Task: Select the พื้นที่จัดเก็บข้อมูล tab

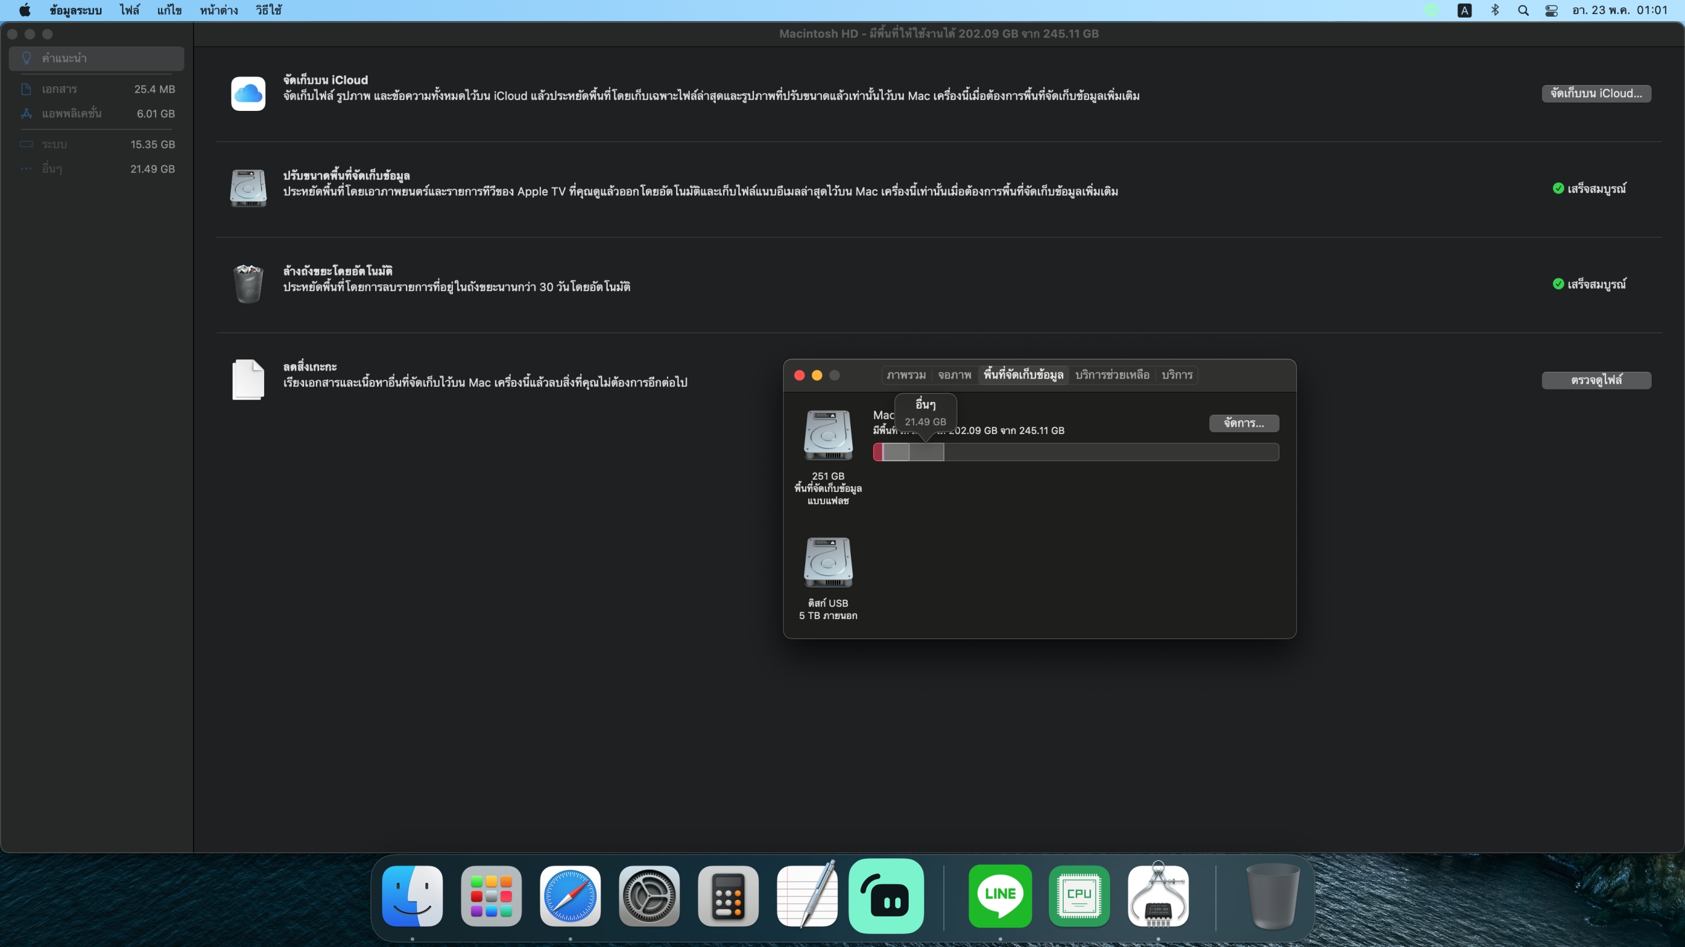Action: tap(1023, 375)
